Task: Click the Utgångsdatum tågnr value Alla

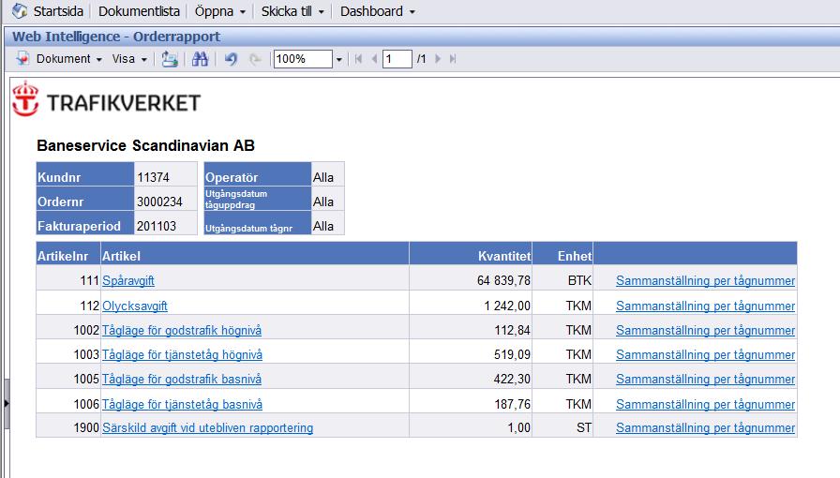Action: pos(323,226)
